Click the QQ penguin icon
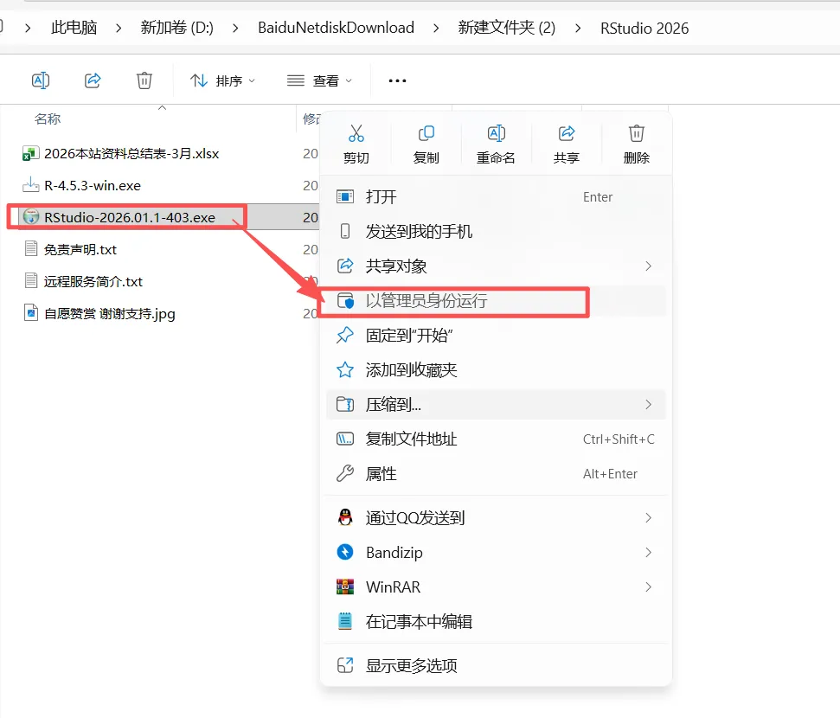This screenshot has height=718, width=840. pos(345,517)
